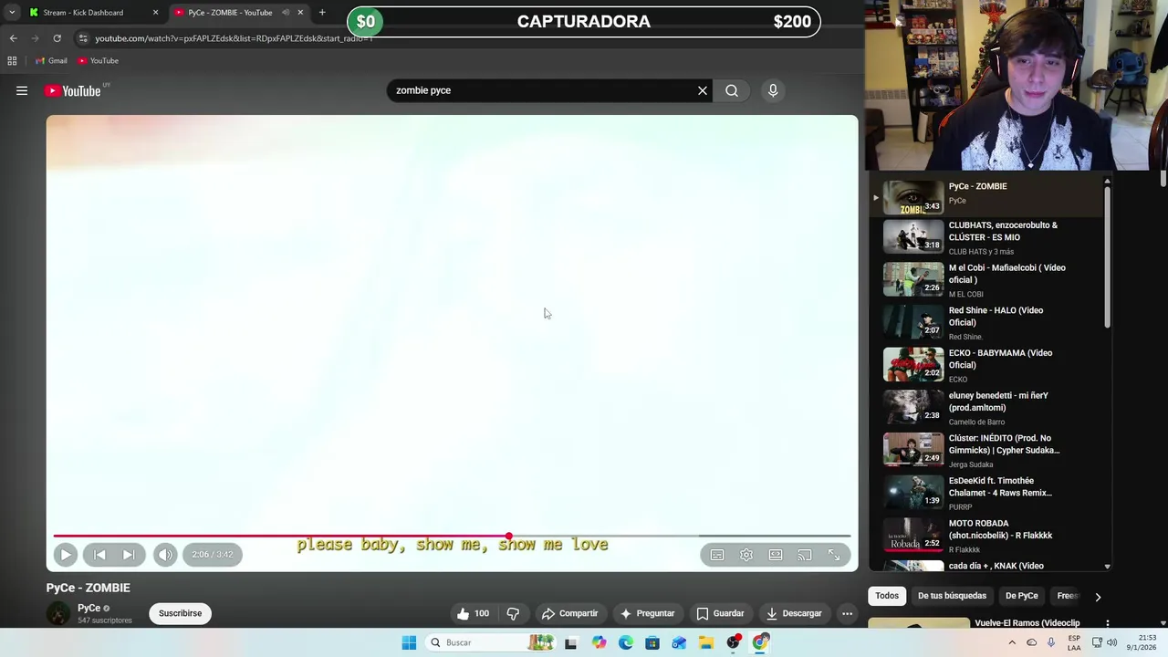Open PyCe - ZOMBIE playlist thumbnail
Viewport: 1168px width, 657px height.
[913, 197]
